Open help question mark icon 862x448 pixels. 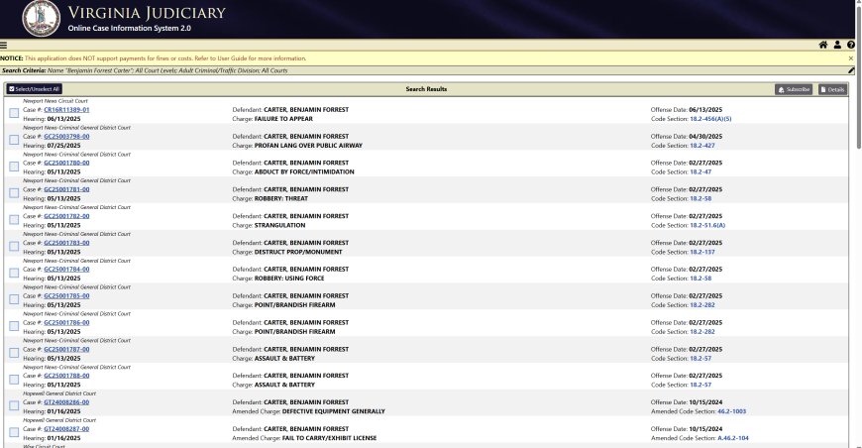[851, 45]
